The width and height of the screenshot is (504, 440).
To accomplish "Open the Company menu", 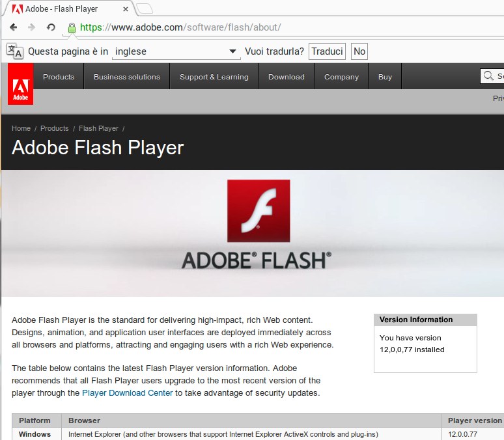I will (x=341, y=77).
